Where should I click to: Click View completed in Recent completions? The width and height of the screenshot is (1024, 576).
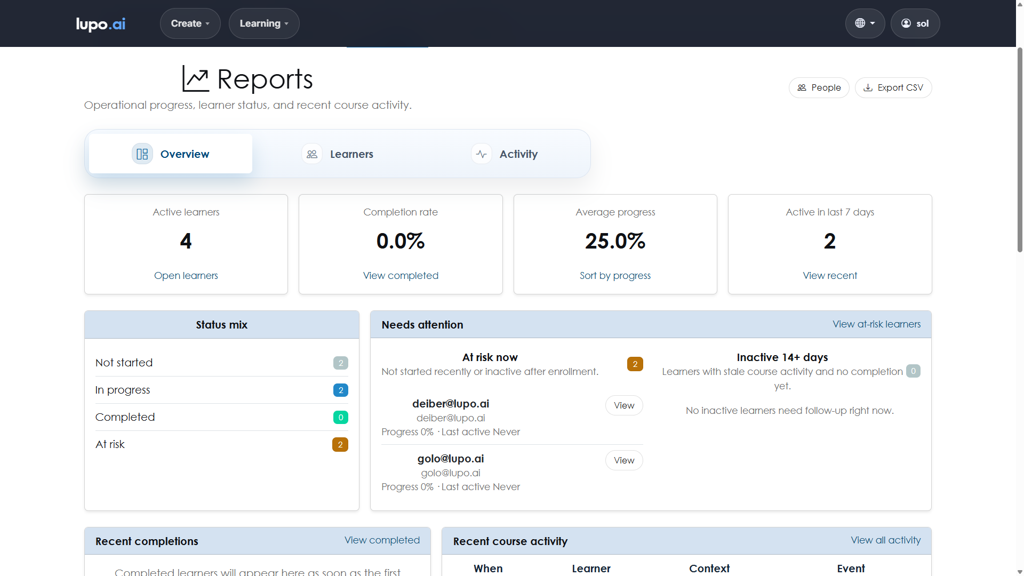pyautogui.click(x=382, y=540)
